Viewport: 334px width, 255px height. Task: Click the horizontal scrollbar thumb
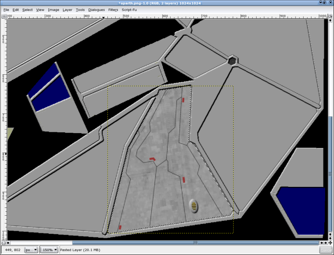pyautogui.click(x=195, y=243)
